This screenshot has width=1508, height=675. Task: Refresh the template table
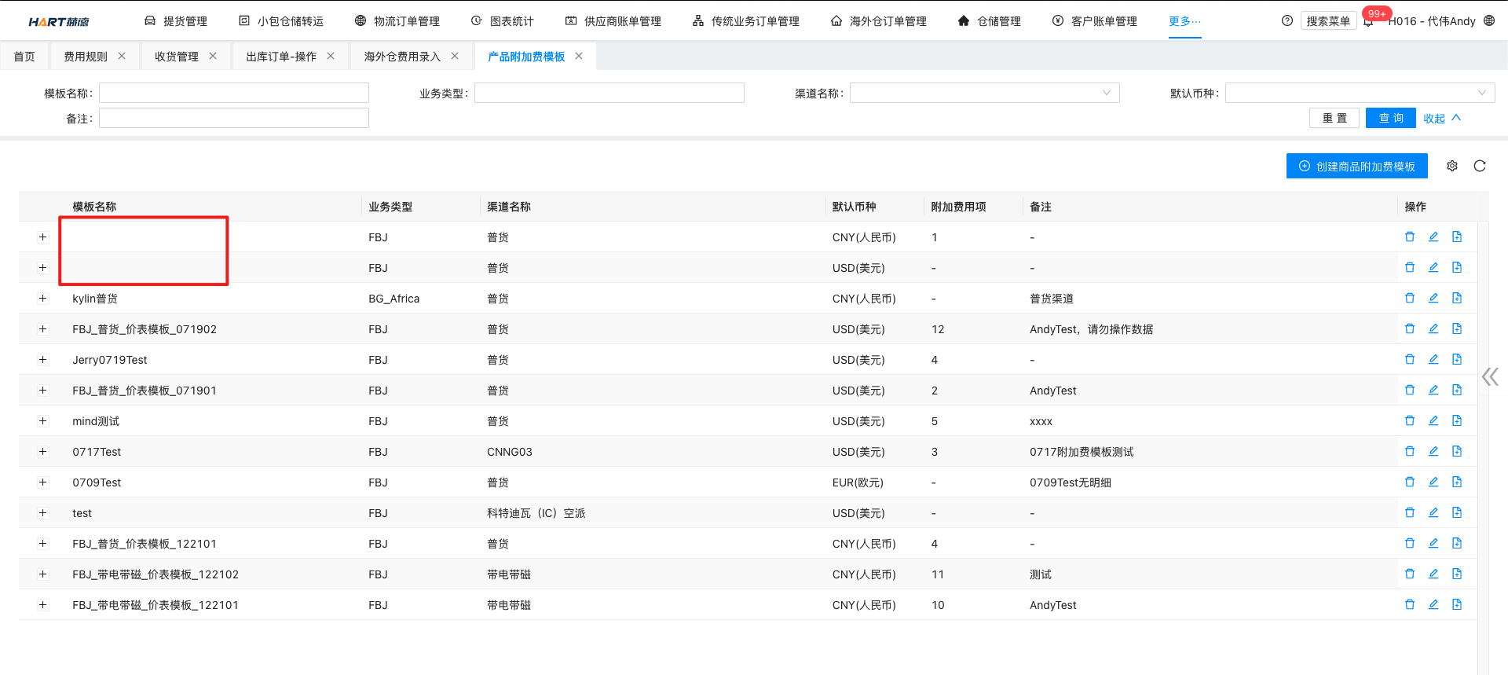click(1479, 167)
